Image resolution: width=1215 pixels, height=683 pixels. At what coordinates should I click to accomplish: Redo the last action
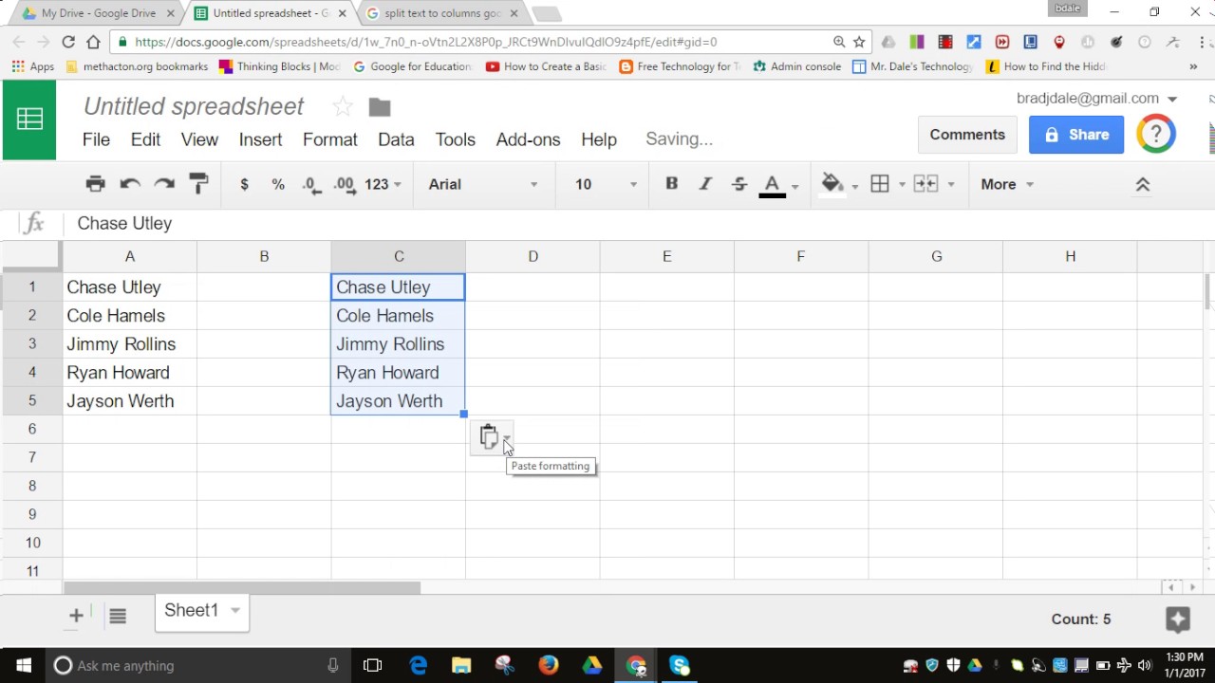coord(164,184)
